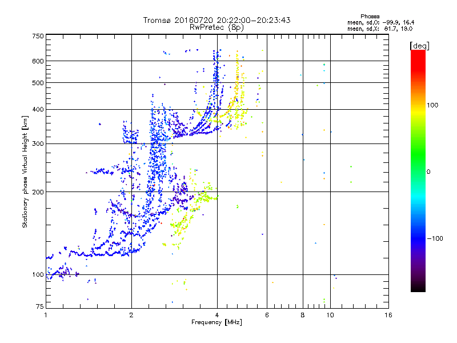Click the "Phases" heading text
Viewport: 457px width, 343px height.
[x=370, y=17]
